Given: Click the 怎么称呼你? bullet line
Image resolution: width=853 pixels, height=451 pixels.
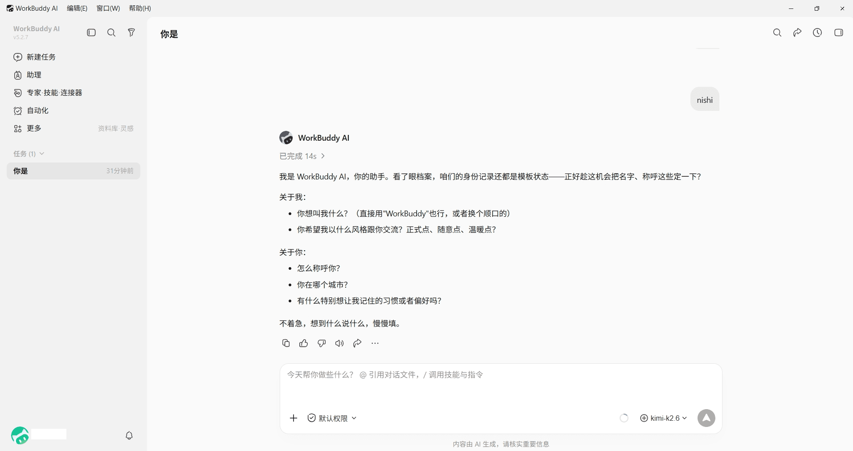Looking at the screenshot, I should pyautogui.click(x=318, y=268).
